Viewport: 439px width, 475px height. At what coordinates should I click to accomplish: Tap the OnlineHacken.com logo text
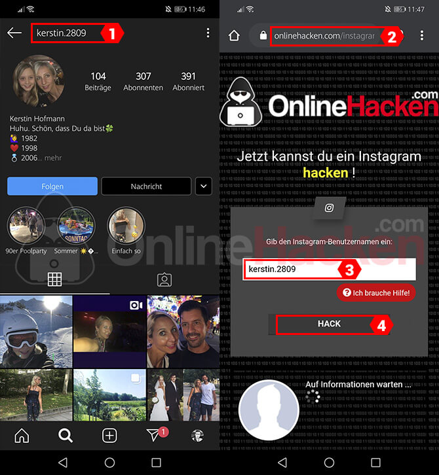pos(353,105)
